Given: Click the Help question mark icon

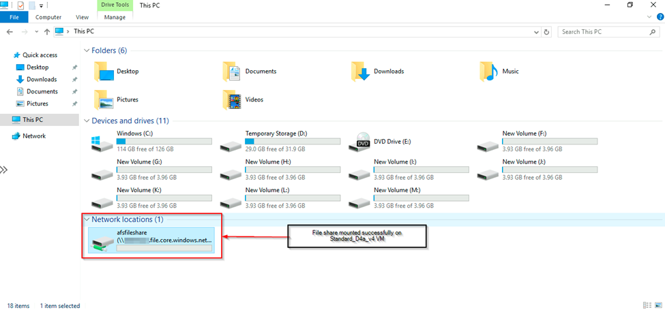Looking at the screenshot, I should tap(660, 17).
